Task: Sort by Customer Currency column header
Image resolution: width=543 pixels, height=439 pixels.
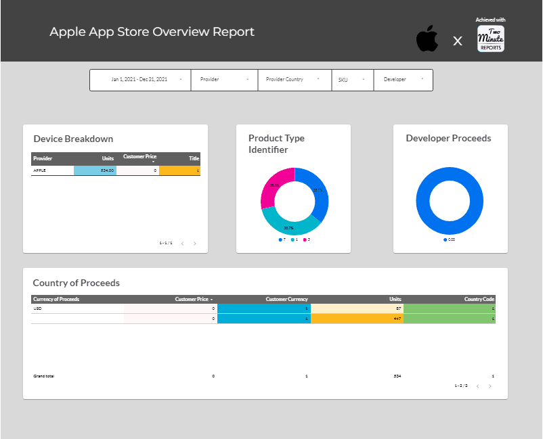Action: 287,299
